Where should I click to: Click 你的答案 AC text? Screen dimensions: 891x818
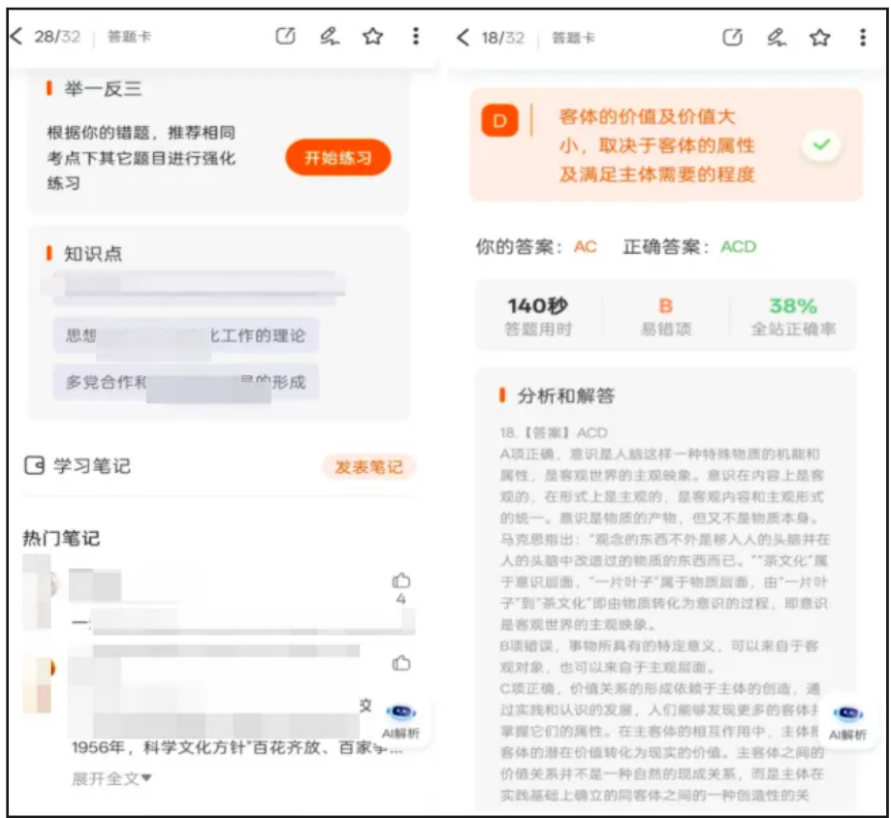coord(536,246)
